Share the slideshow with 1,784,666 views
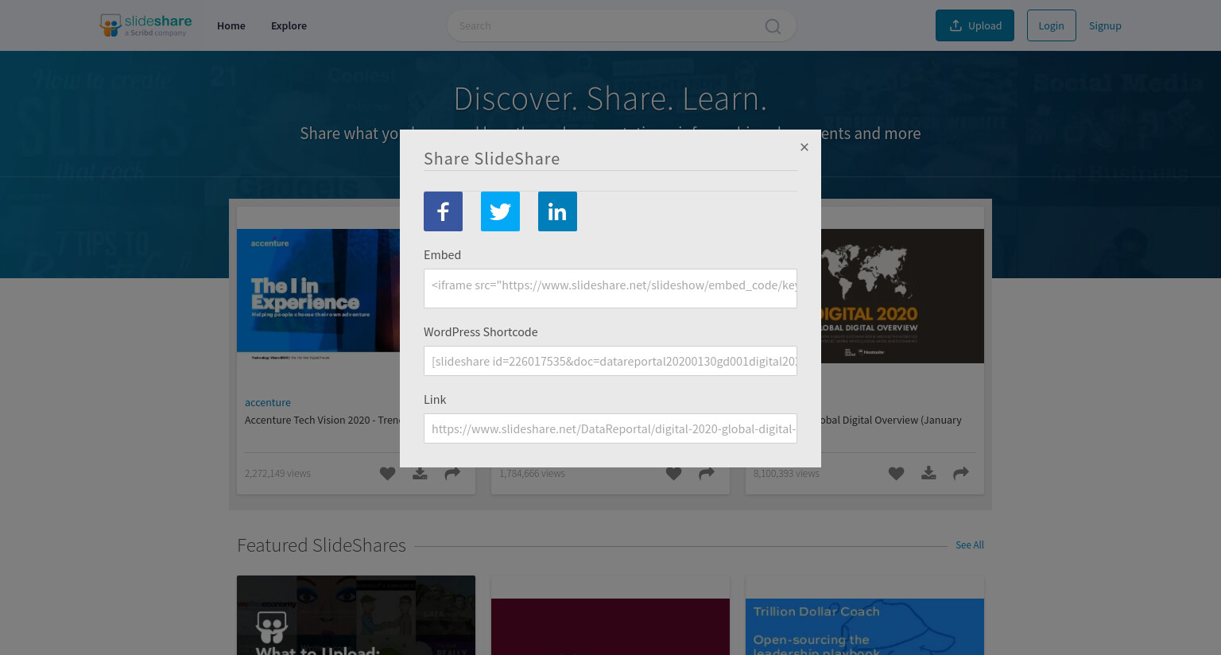This screenshot has height=655, width=1221. pos(706,473)
